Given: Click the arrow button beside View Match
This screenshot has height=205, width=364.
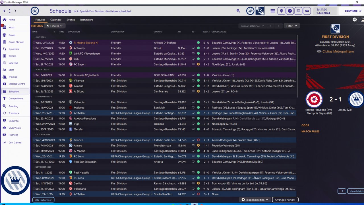Looking at the screenshot, I should coord(342,191).
